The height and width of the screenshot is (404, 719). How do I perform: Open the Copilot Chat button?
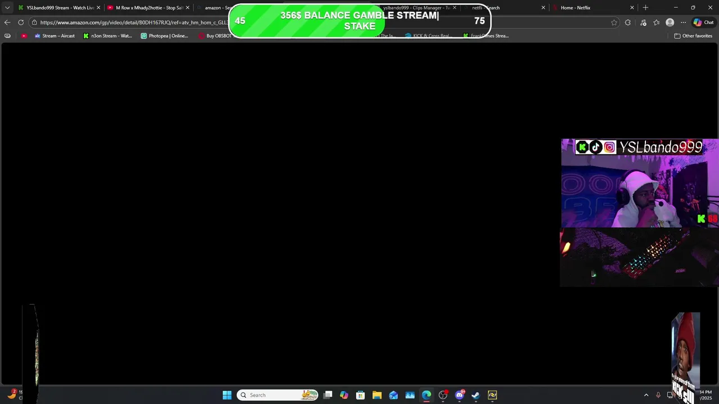(703, 22)
